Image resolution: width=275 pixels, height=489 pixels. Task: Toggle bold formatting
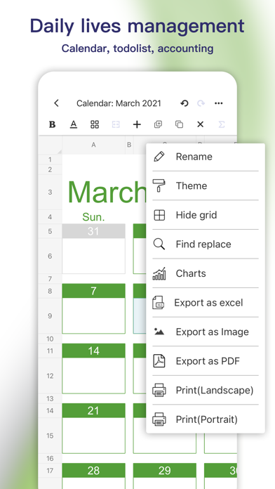(53, 124)
